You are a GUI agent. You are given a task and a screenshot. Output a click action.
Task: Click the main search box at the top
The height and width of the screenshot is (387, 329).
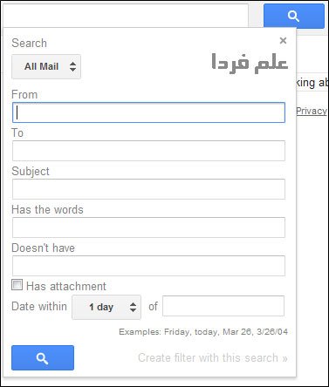(x=125, y=15)
